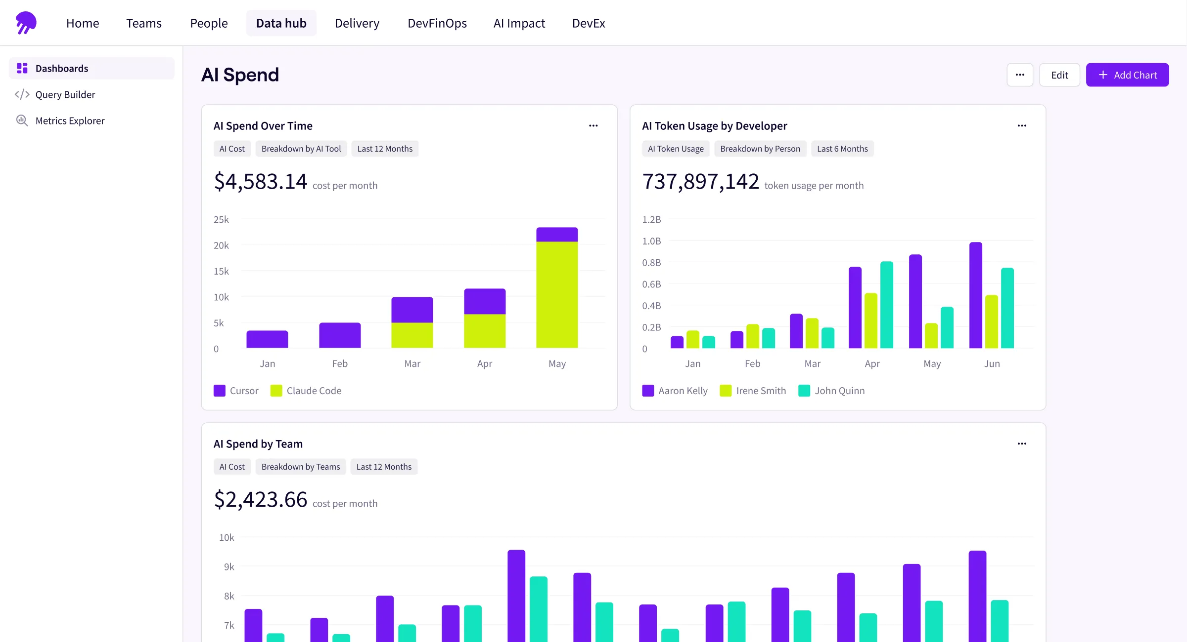Go to the Home tab
Viewport: 1187px width, 642px height.
click(x=83, y=23)
